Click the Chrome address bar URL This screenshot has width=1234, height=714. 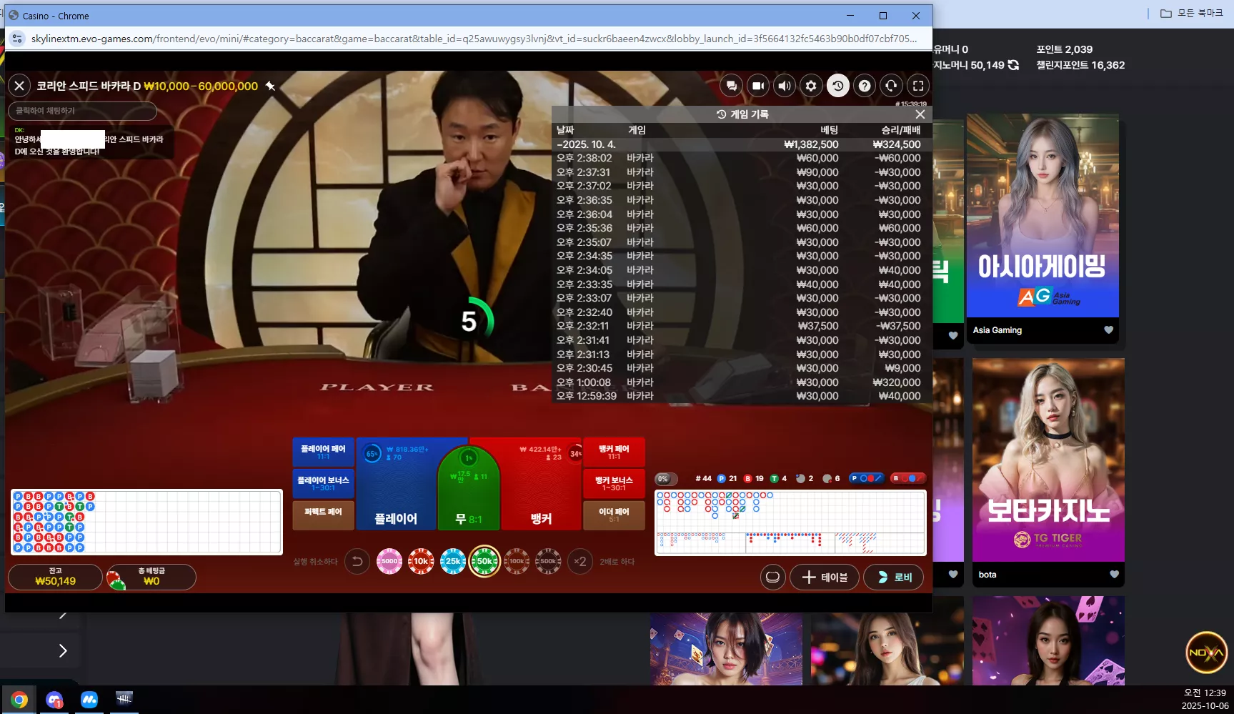pos(474,39)
